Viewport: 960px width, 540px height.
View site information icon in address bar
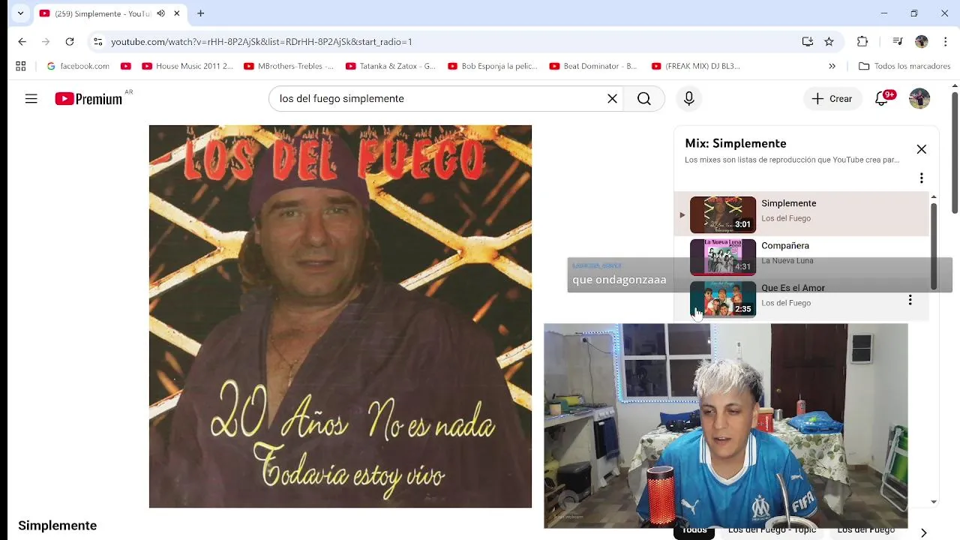click(x=98, y=41)
